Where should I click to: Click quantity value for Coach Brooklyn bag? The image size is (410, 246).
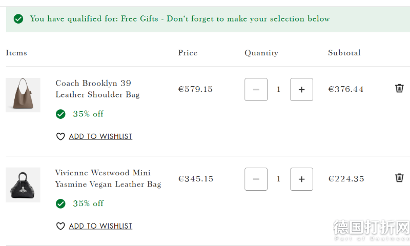[x=278, y=89]
